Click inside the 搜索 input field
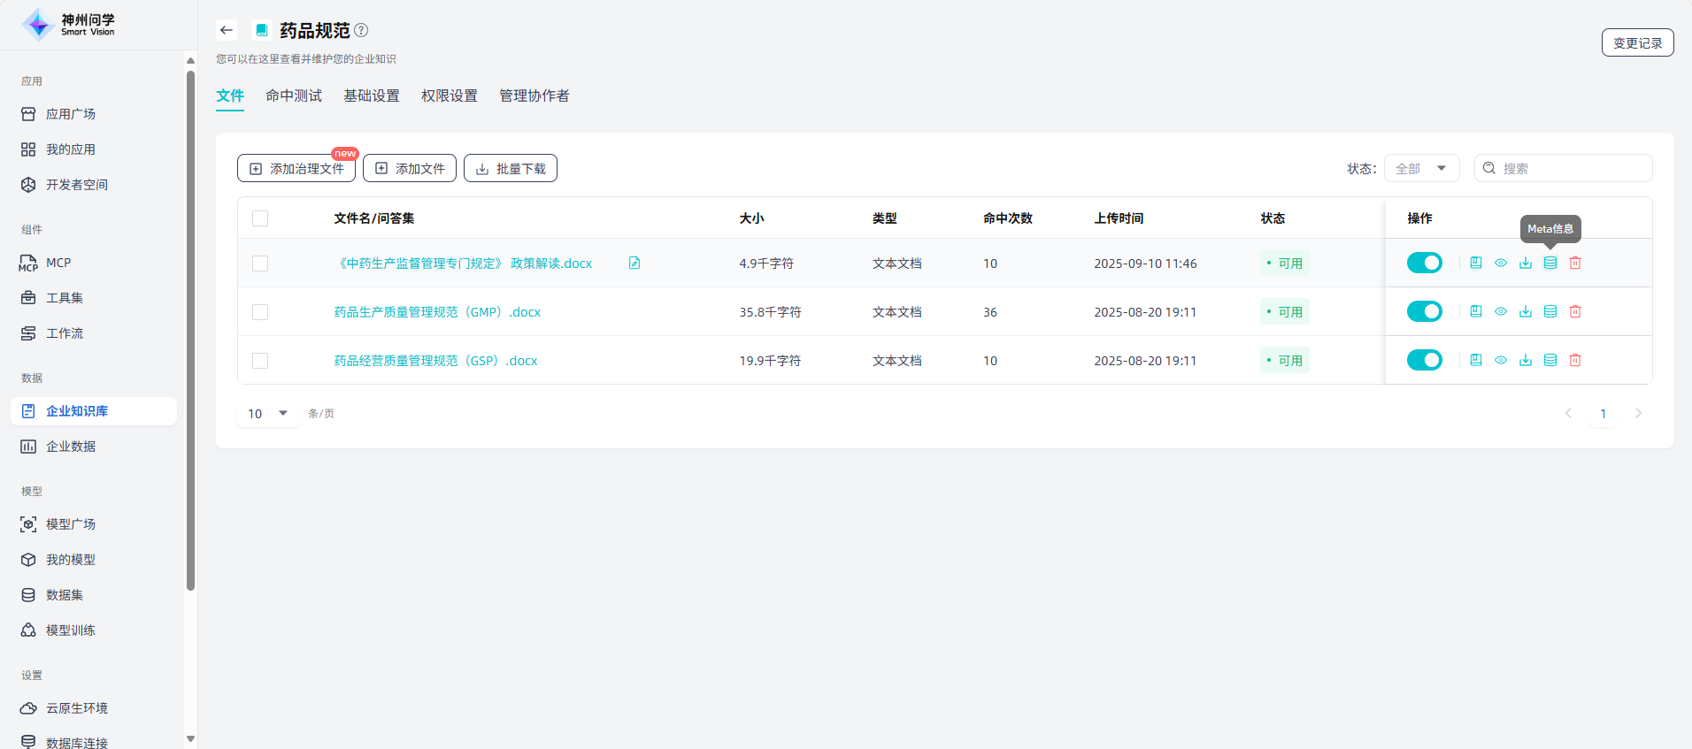1692x749 pixels. click(1572, 168)
